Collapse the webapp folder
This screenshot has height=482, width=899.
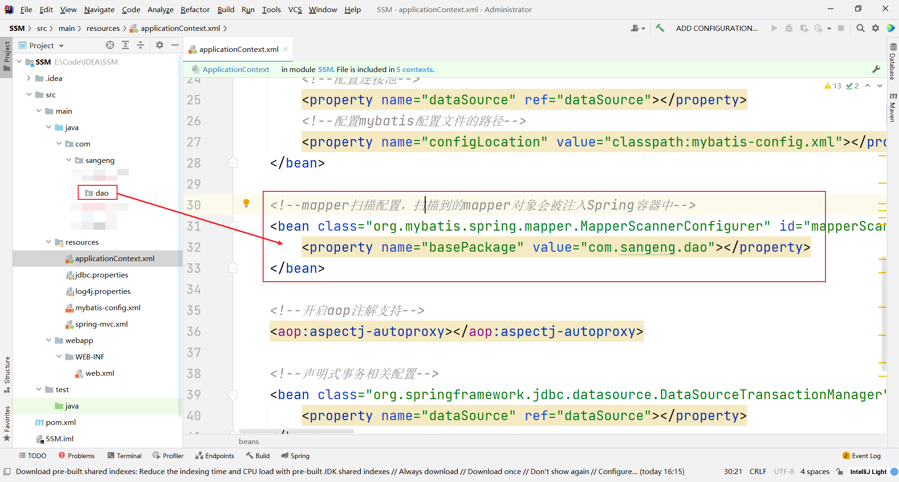click(49, 340)
